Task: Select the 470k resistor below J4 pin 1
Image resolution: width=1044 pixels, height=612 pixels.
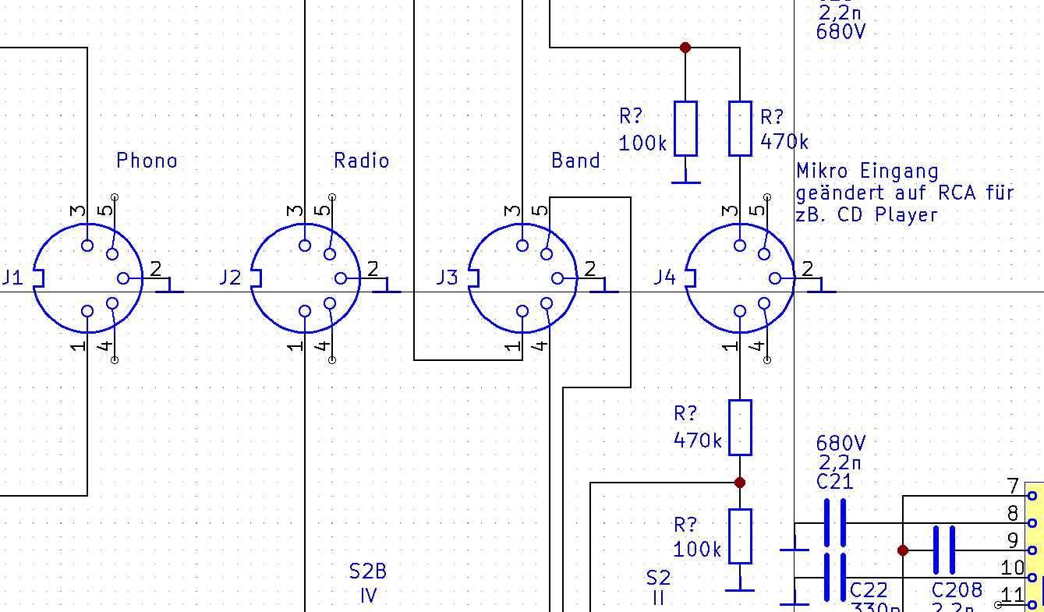Action: pyautogui.click(x=740, y=427)
